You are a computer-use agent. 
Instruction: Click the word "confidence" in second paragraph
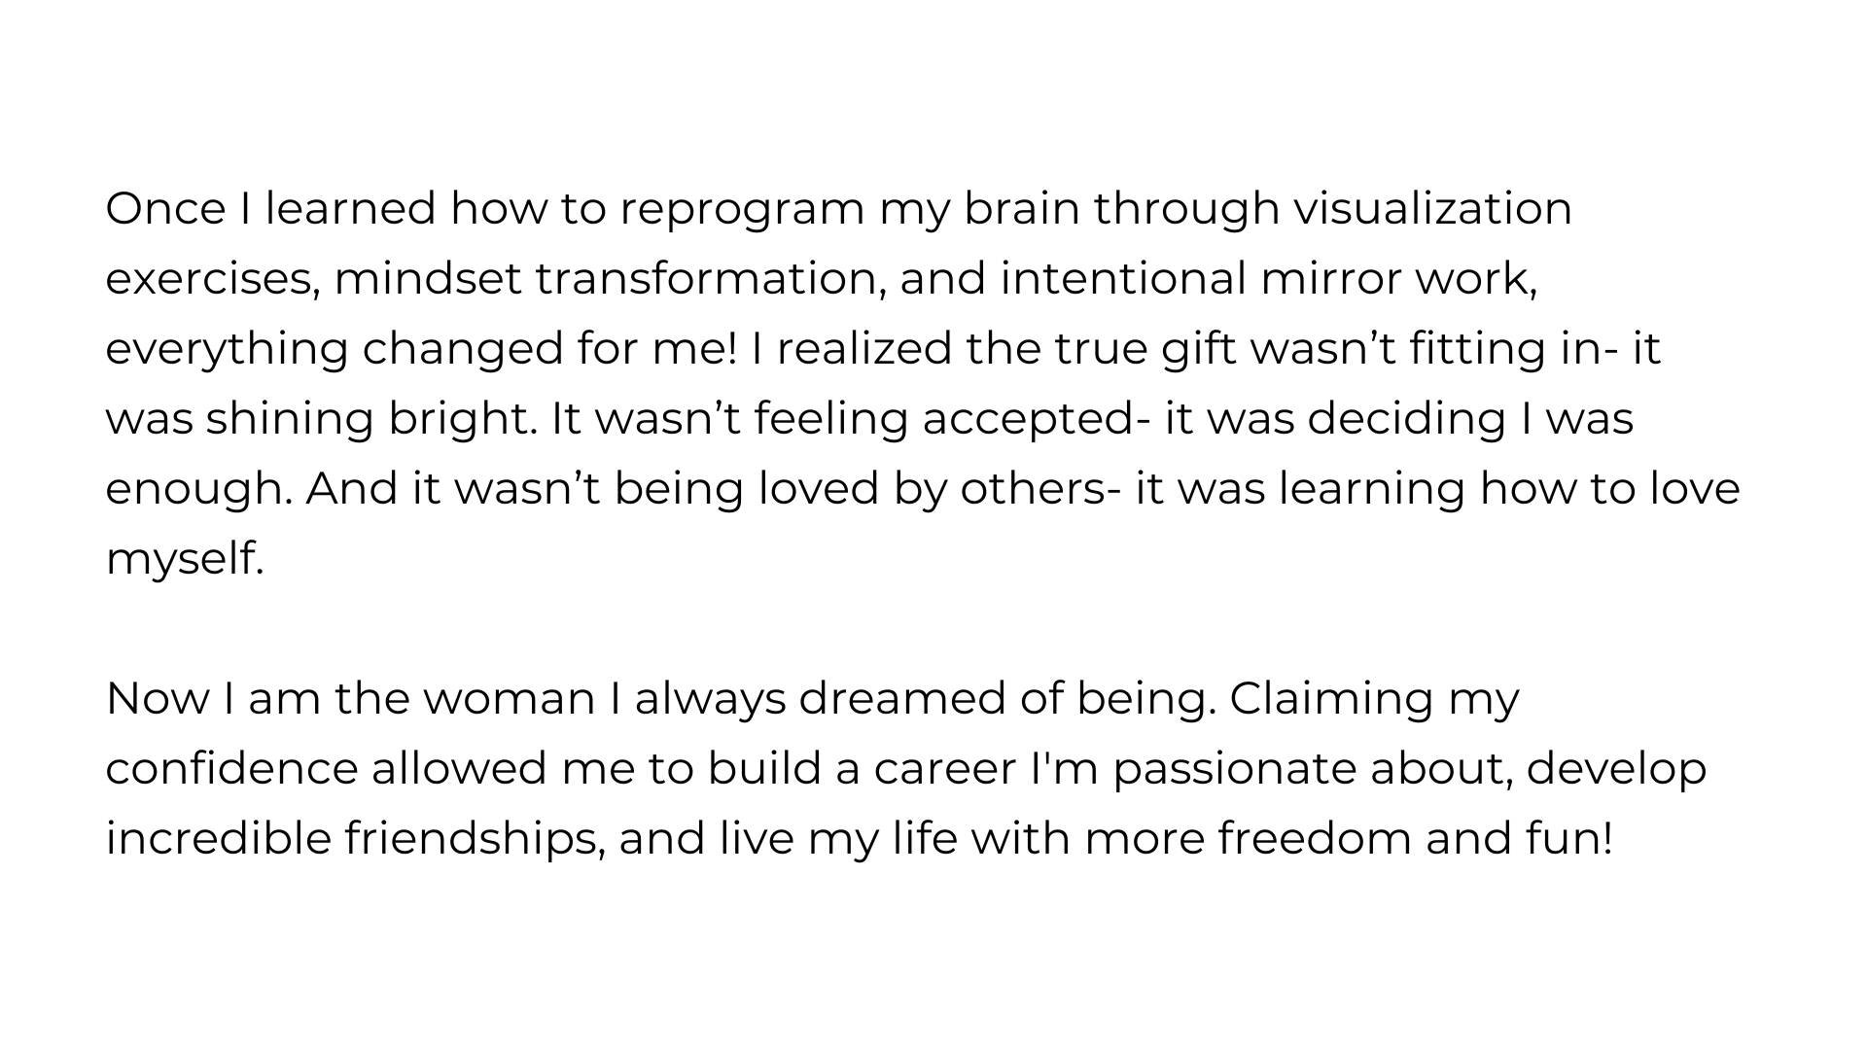(232, 769)
